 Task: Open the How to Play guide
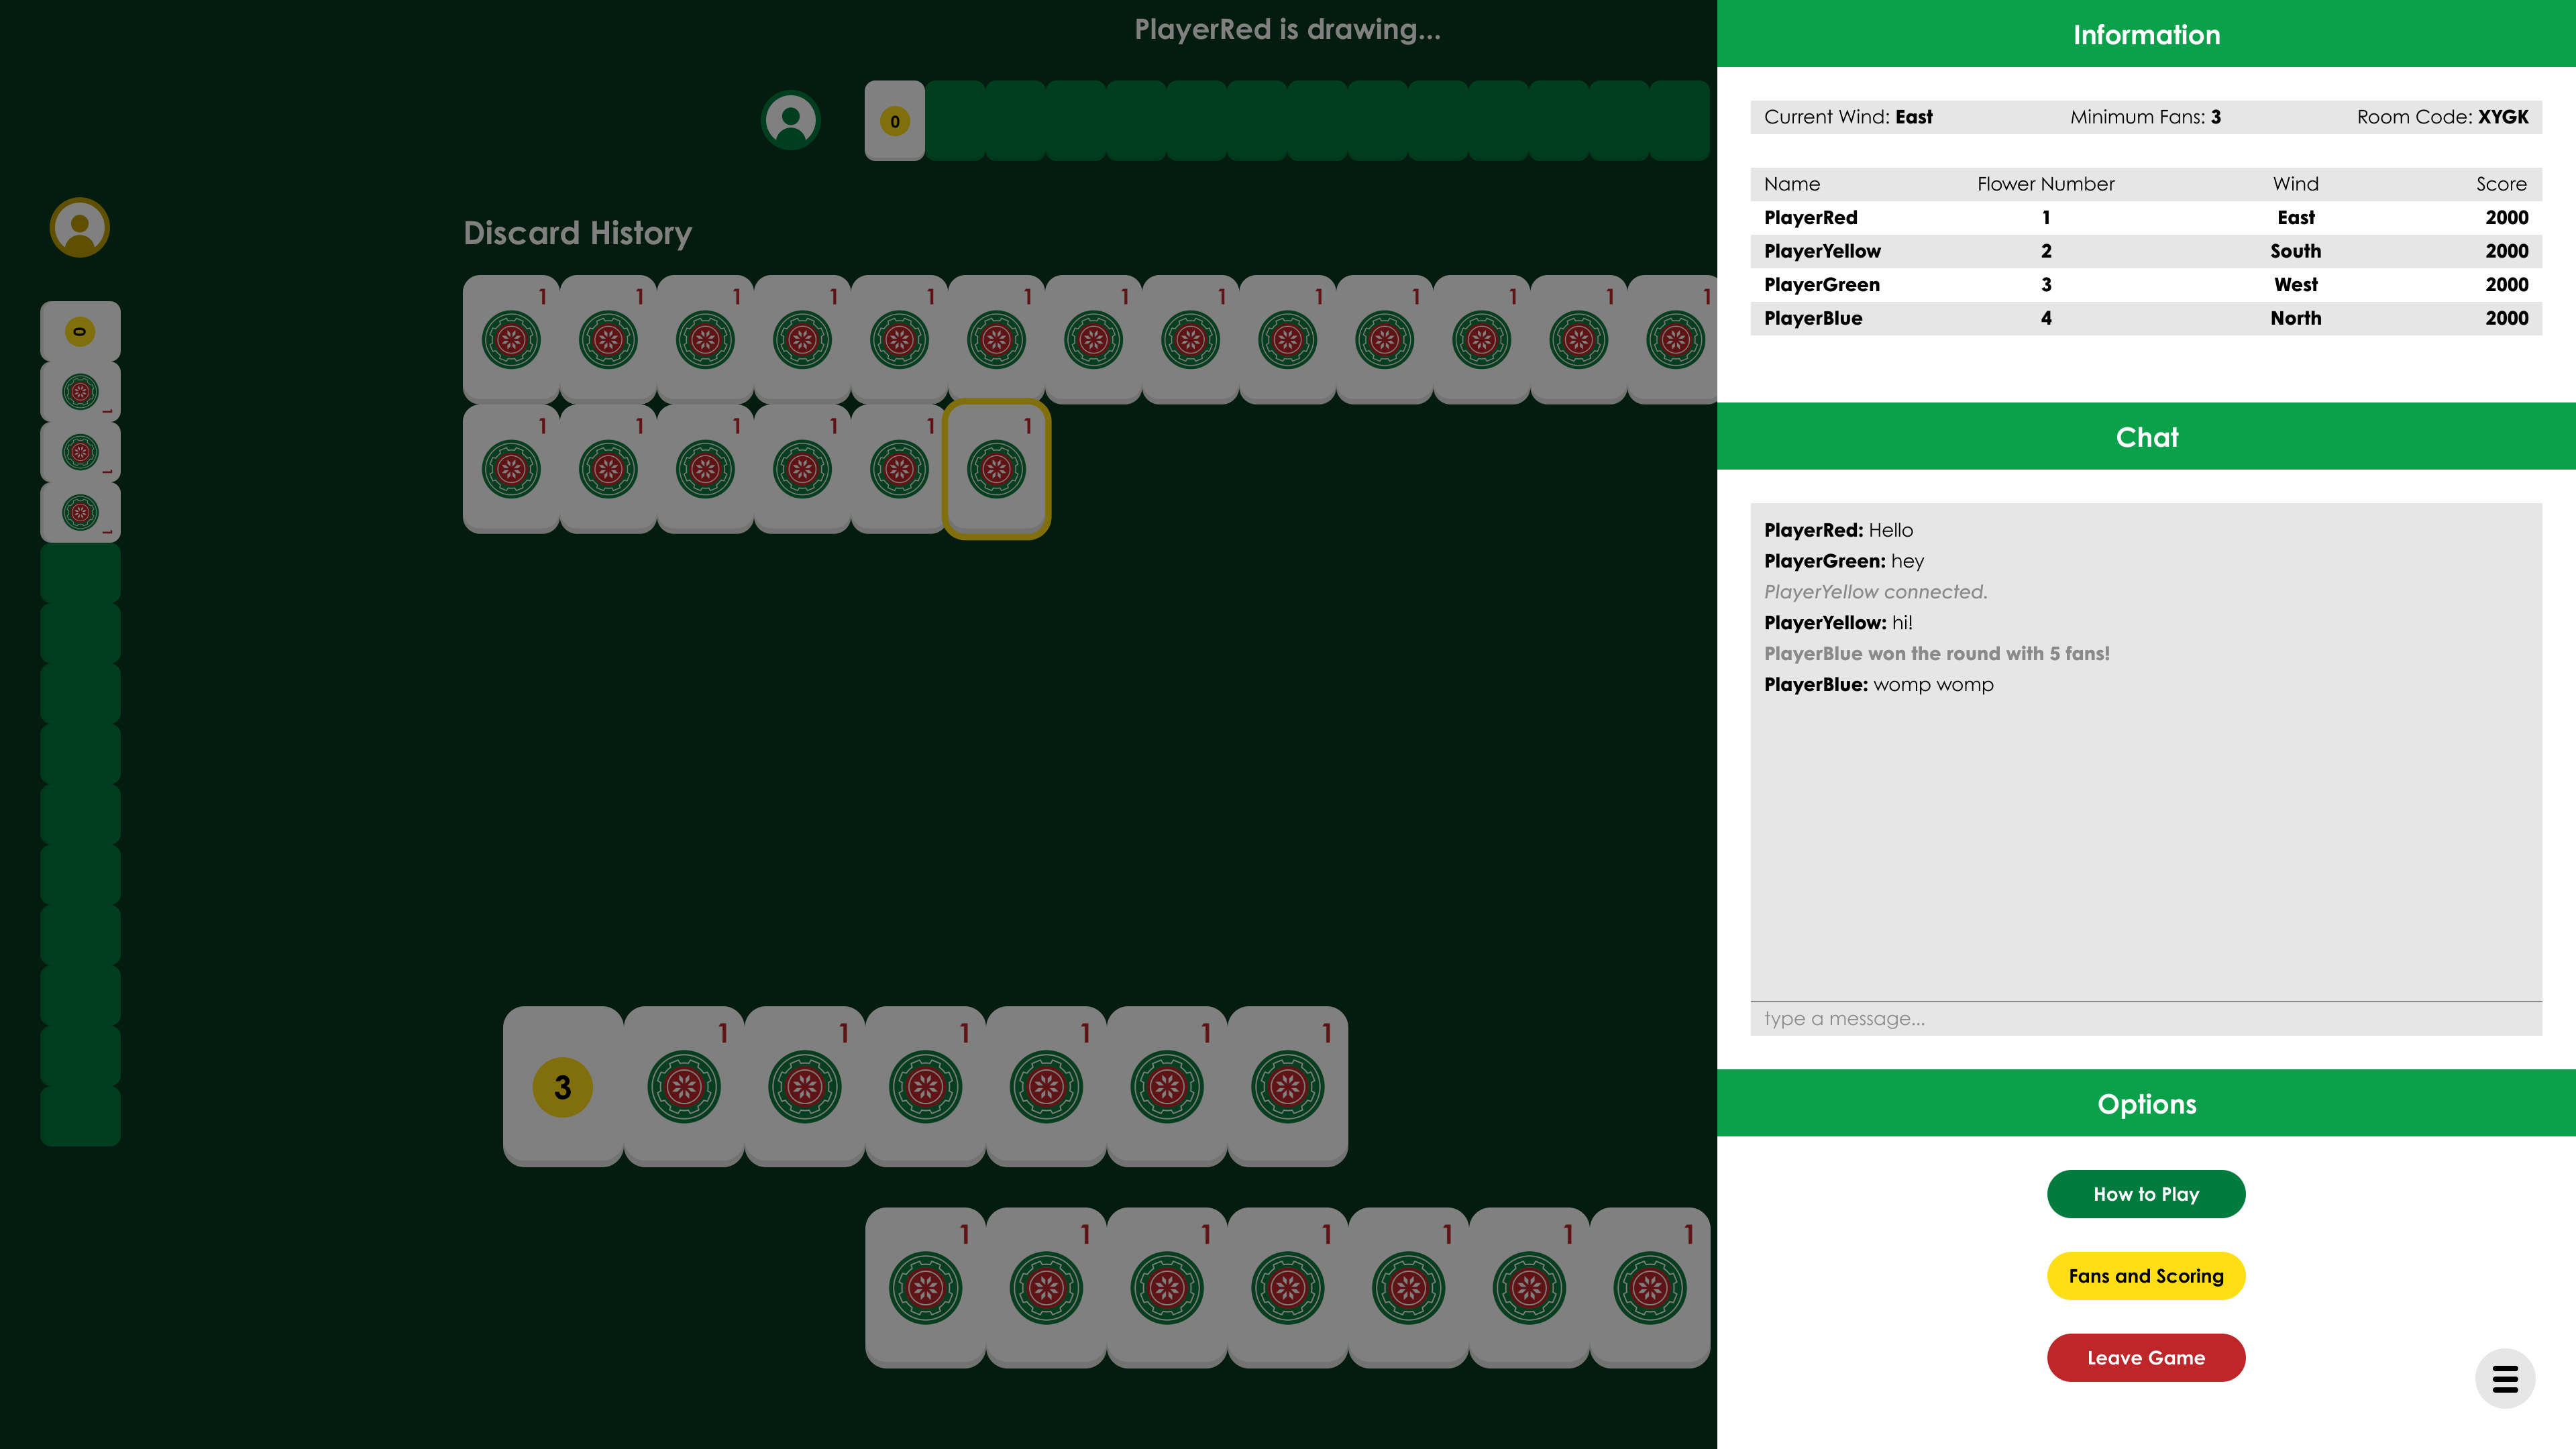click(2145, 1194)
